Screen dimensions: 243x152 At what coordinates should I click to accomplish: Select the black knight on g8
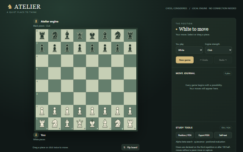pos(117,35)
